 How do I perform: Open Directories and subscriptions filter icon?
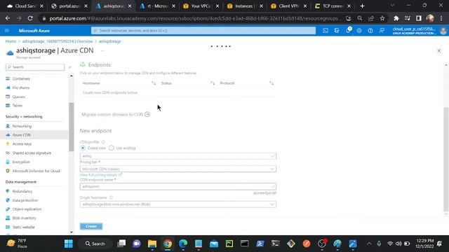[x=337, y=31]
